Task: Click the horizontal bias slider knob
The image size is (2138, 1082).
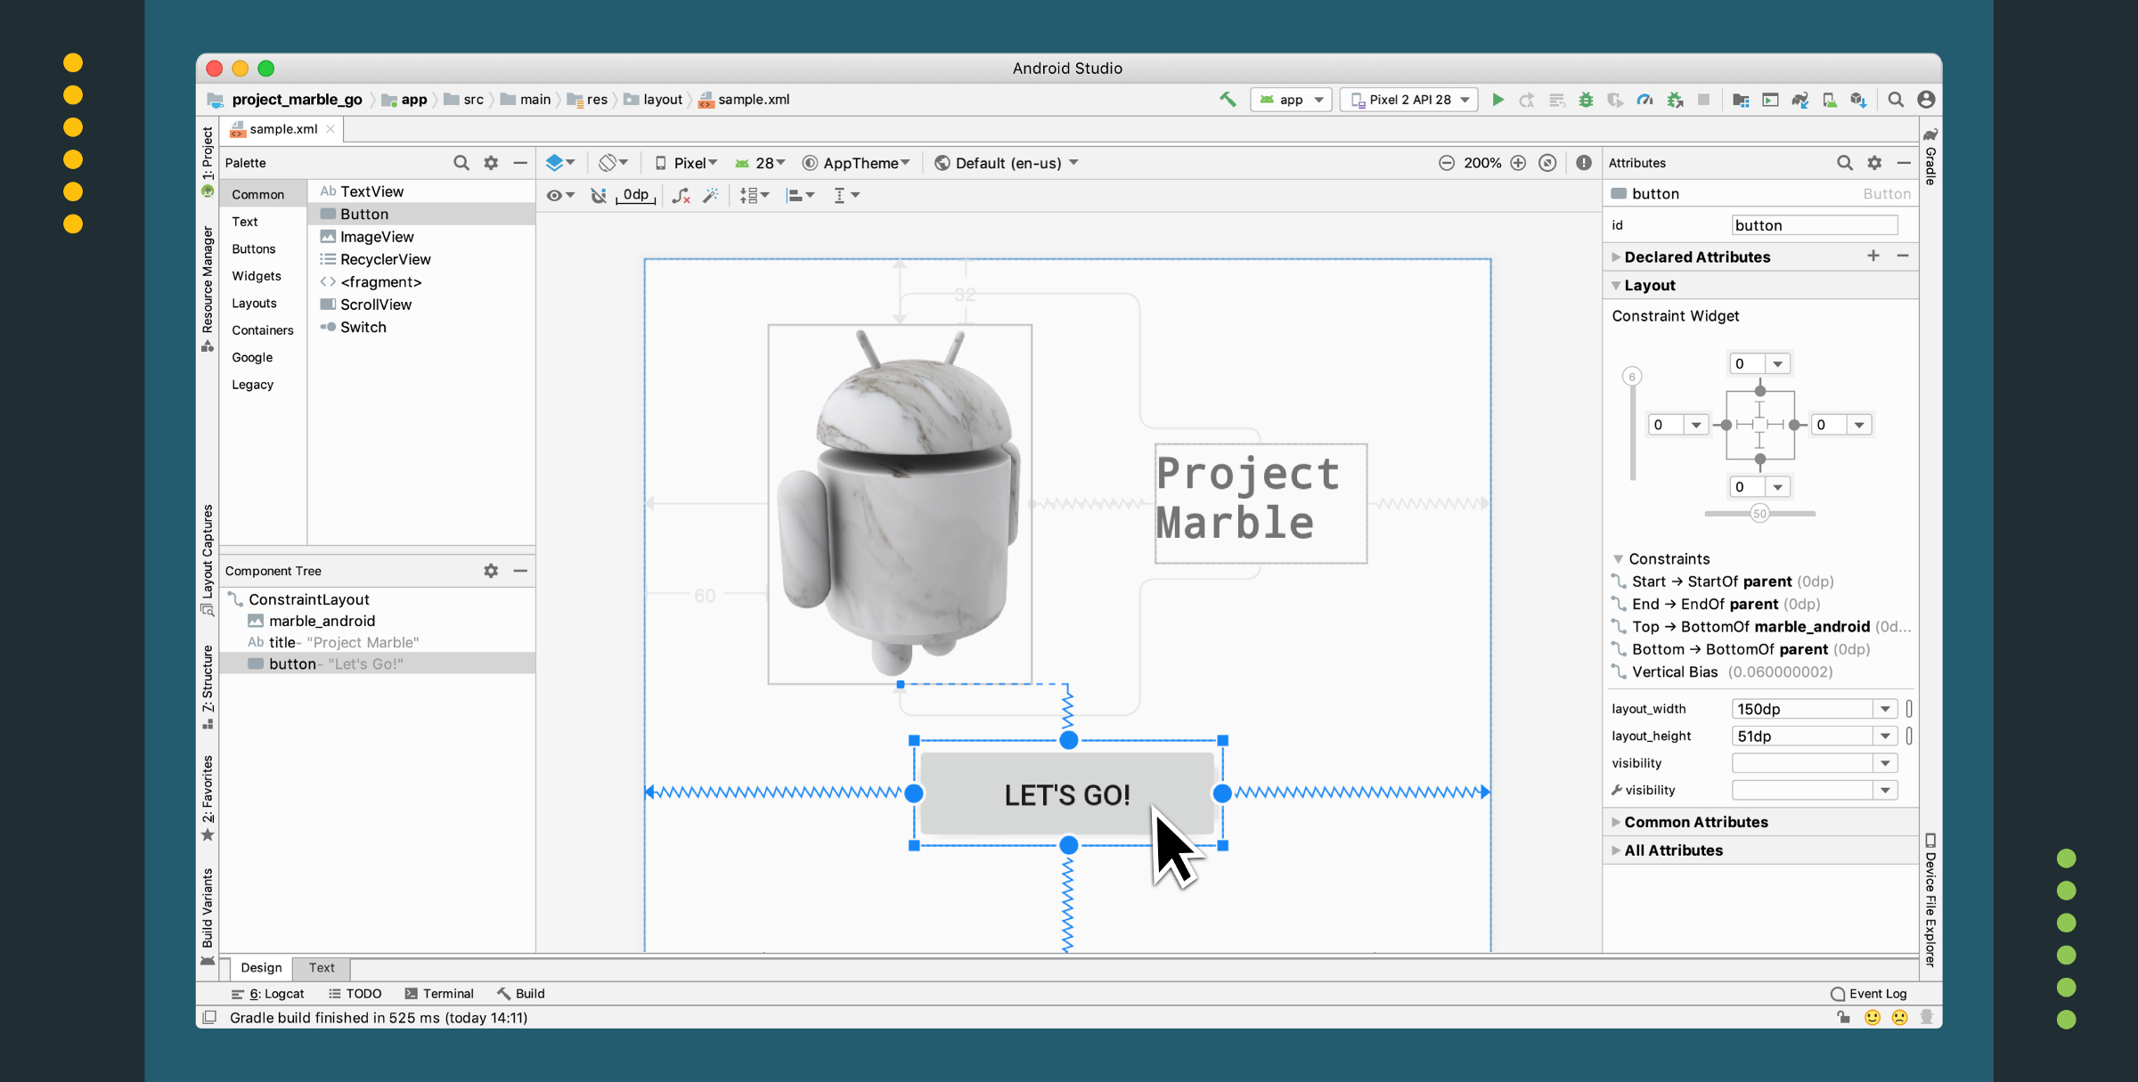Action: [1759, 514]
